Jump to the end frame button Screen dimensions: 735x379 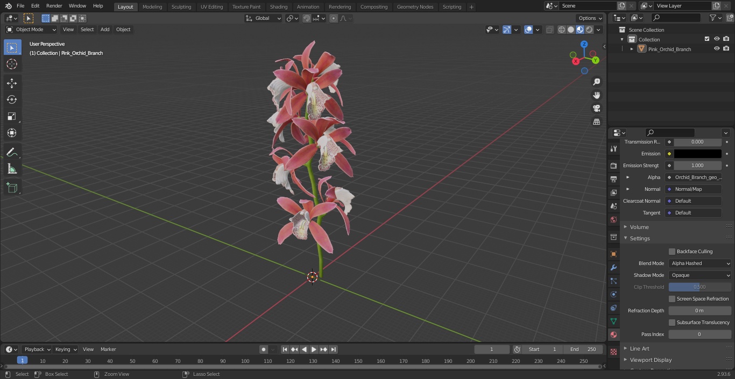(x=333, y=349)
